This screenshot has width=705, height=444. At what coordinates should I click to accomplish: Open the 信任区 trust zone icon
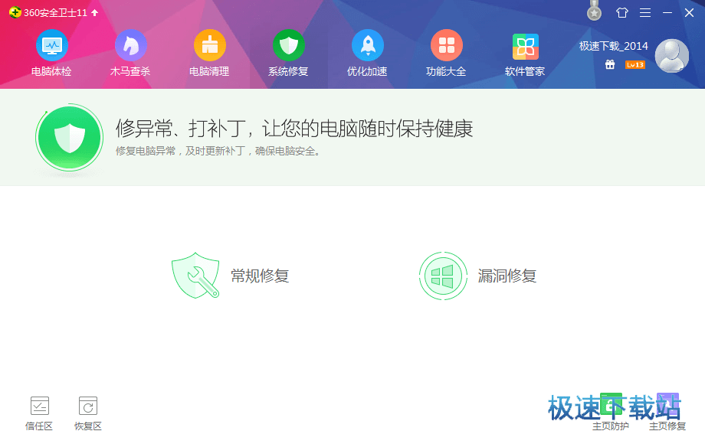tap(40, 406)
